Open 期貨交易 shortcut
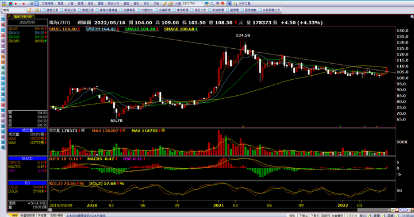414x217 pixels. pos(68,10)
